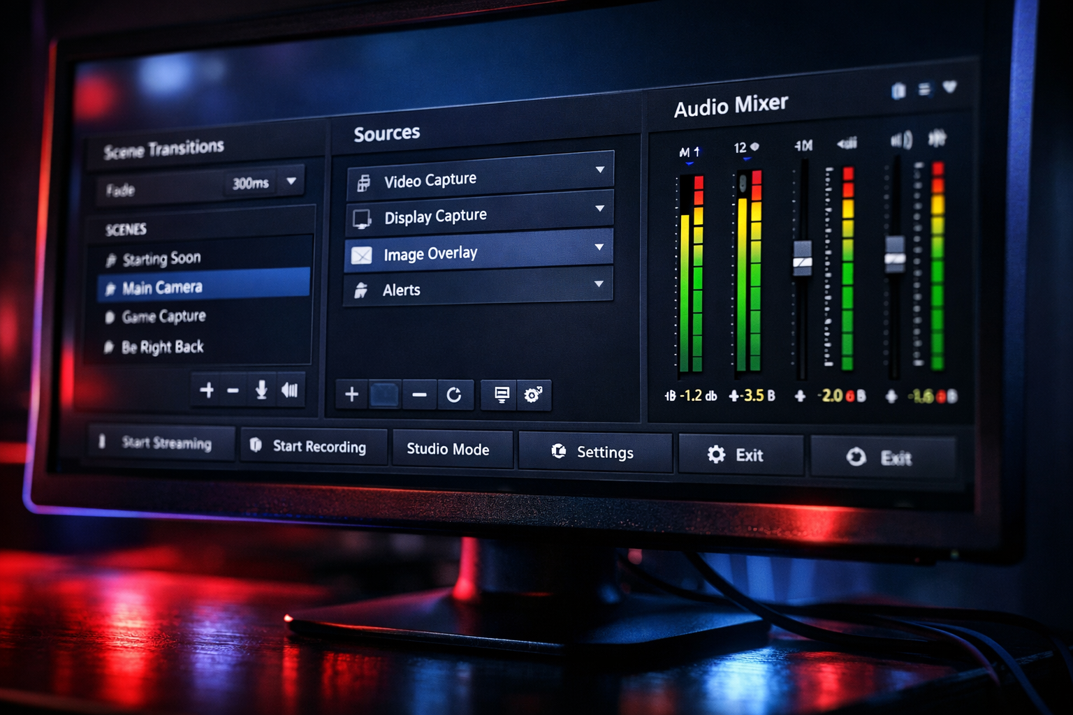Open the lines menu icon in Audio Mixer header

[924, 89]
